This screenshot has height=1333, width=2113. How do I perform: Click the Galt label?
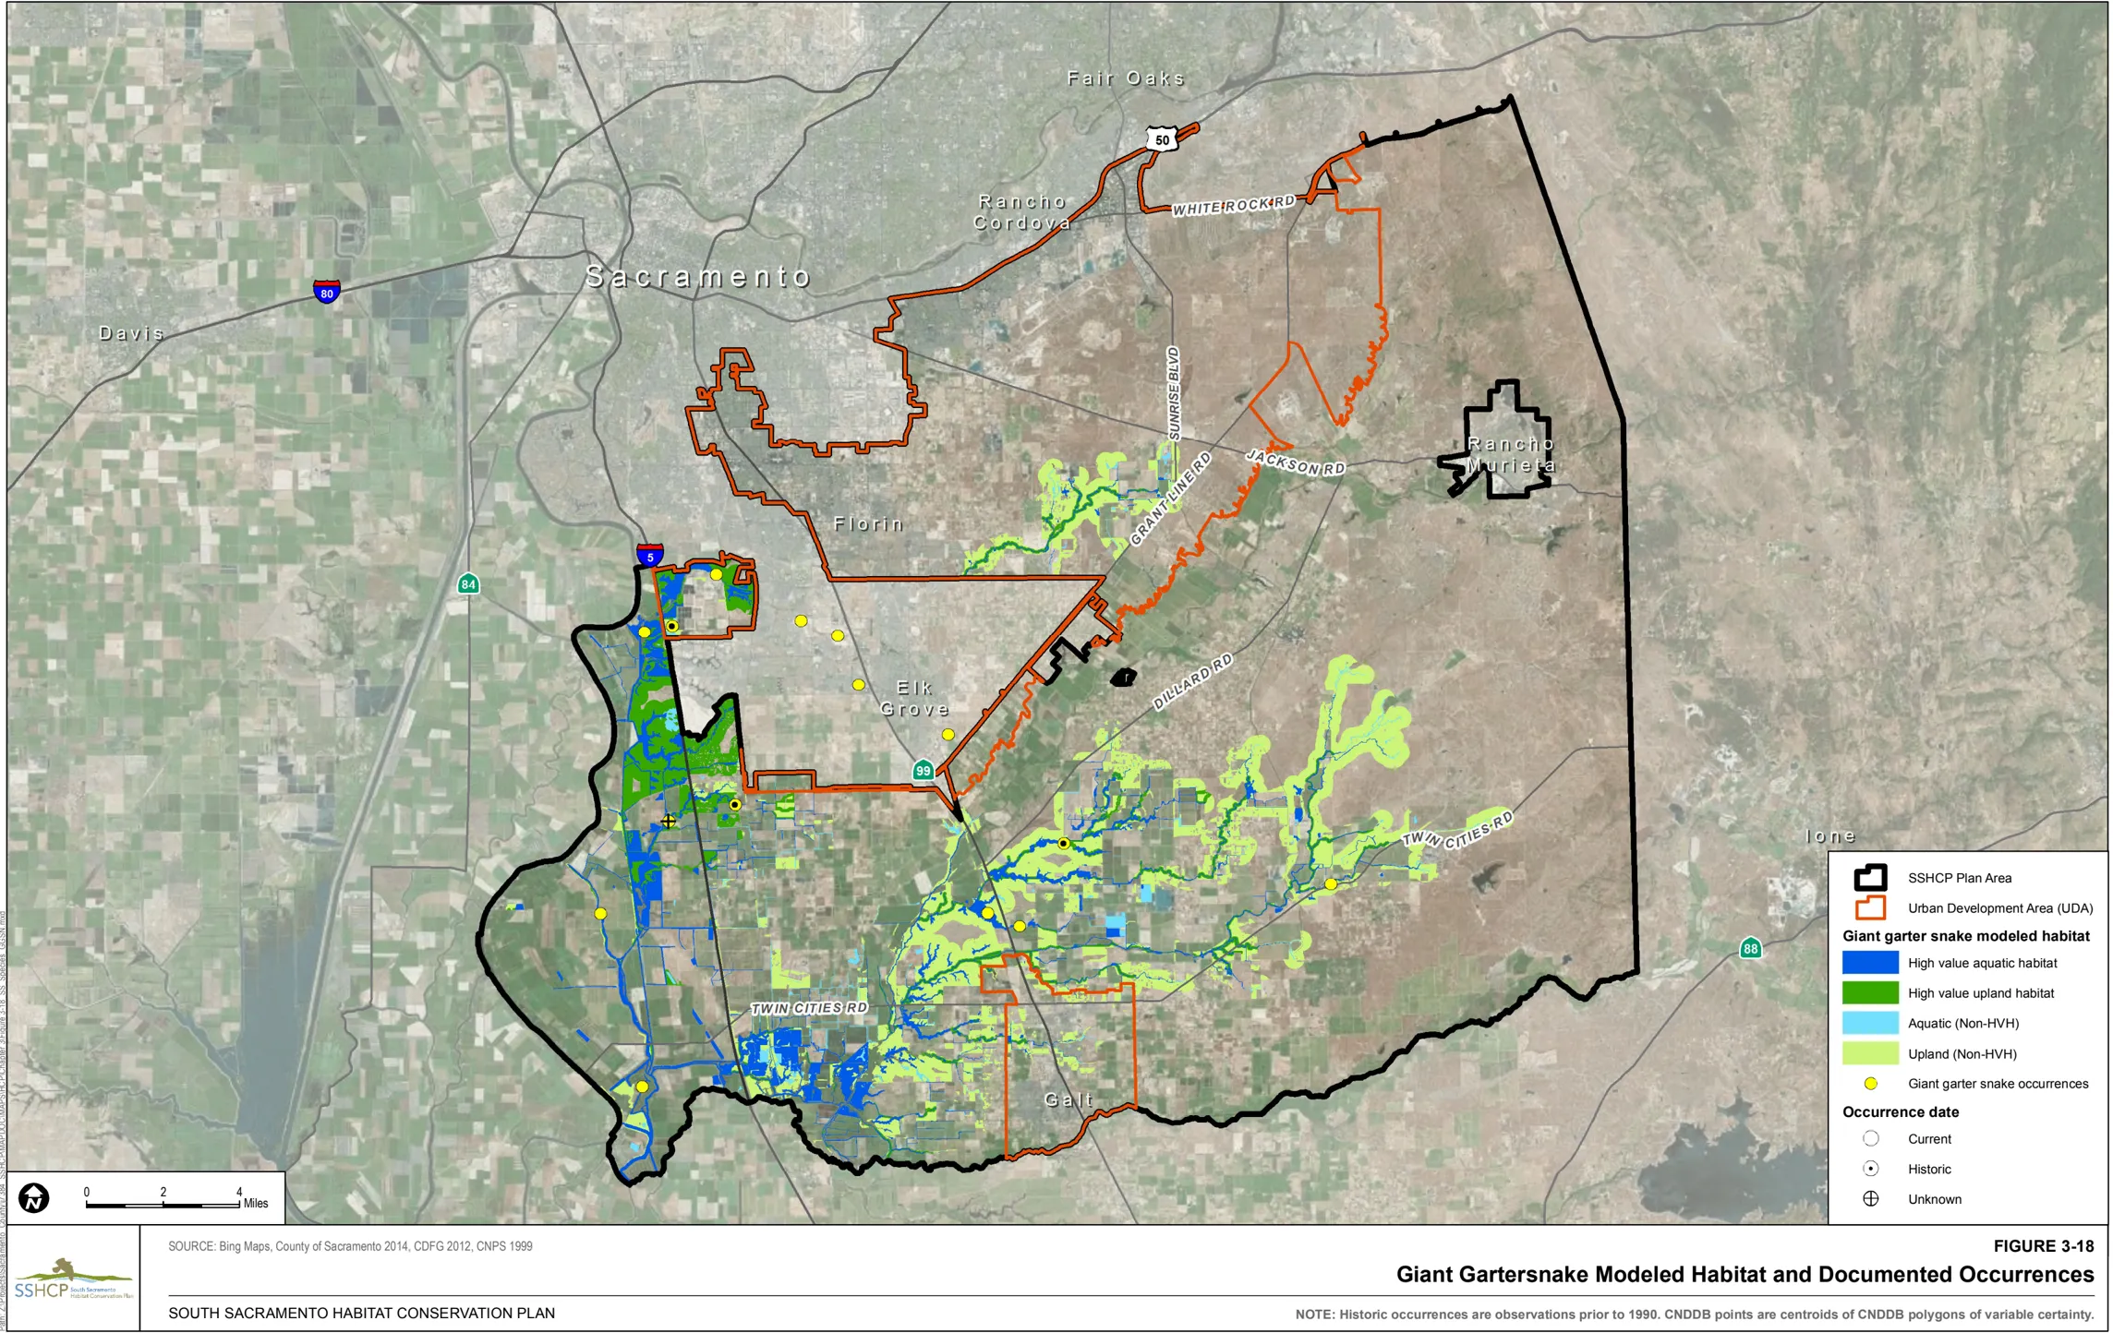click(x=1069, y=1099)
